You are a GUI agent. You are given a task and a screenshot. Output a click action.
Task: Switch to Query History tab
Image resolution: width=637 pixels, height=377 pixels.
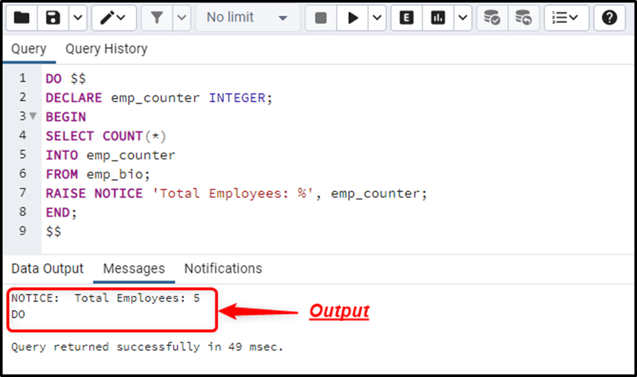[x=106, y=49]
